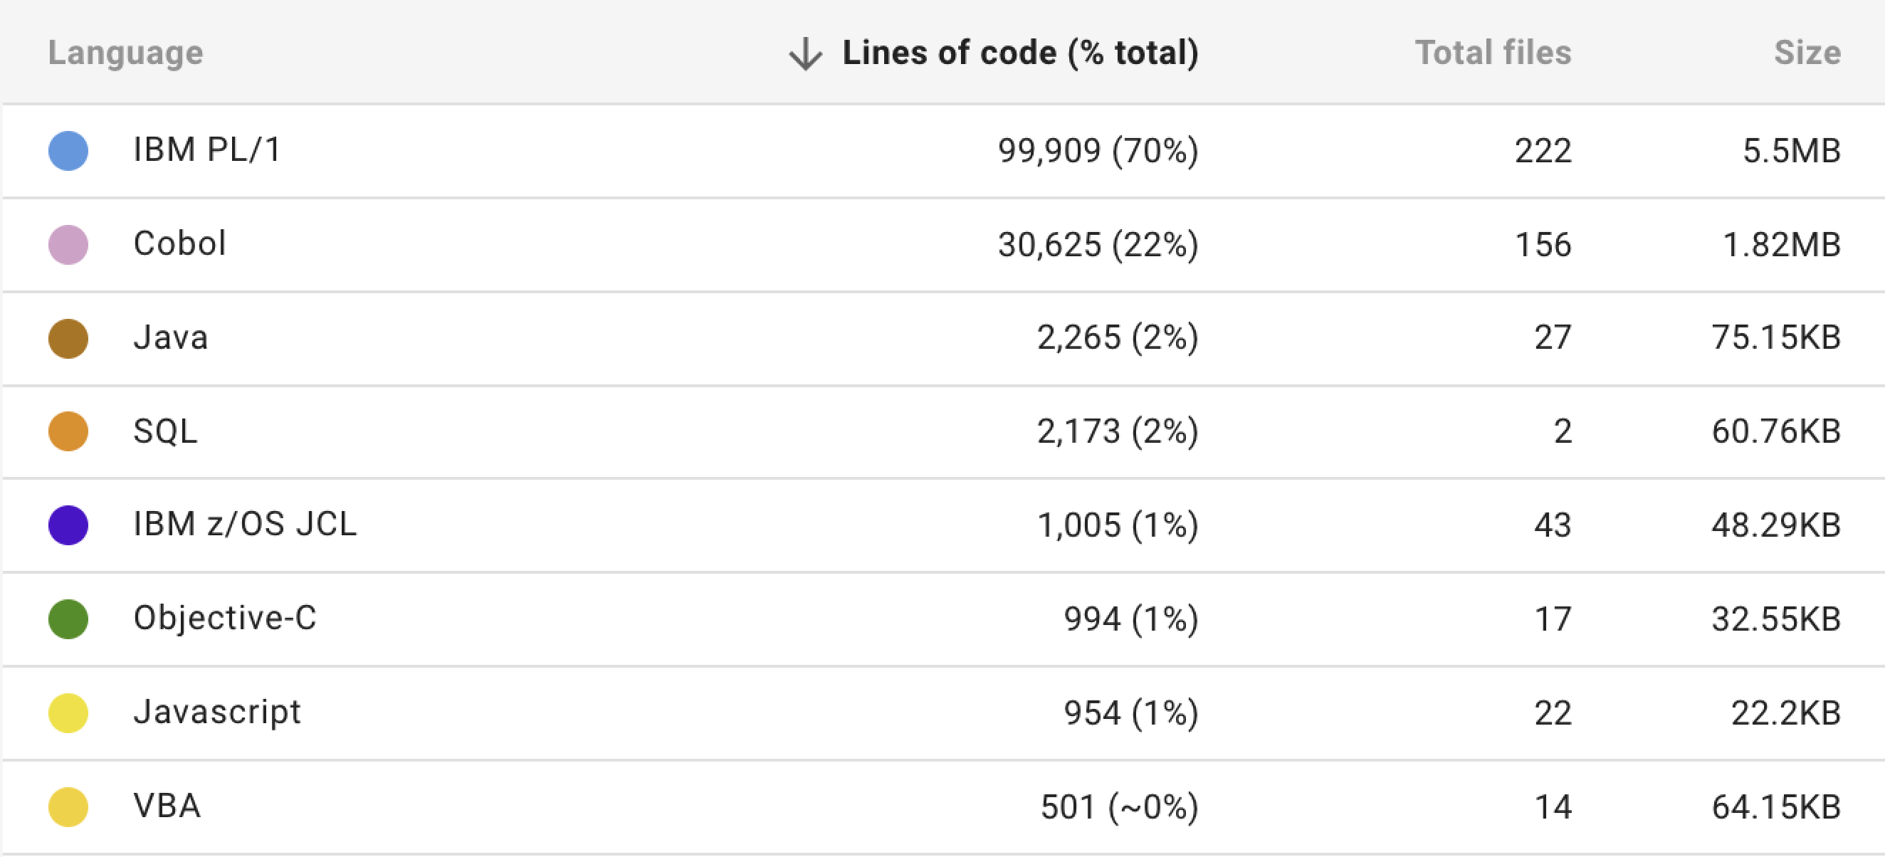The width and height of the screenshot is (1885, 857).
Task: Click the sort arrow beside Lines of code
Action: click(x=805, y=53)
